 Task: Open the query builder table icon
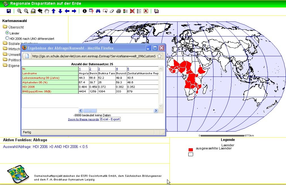pos(91,11)
